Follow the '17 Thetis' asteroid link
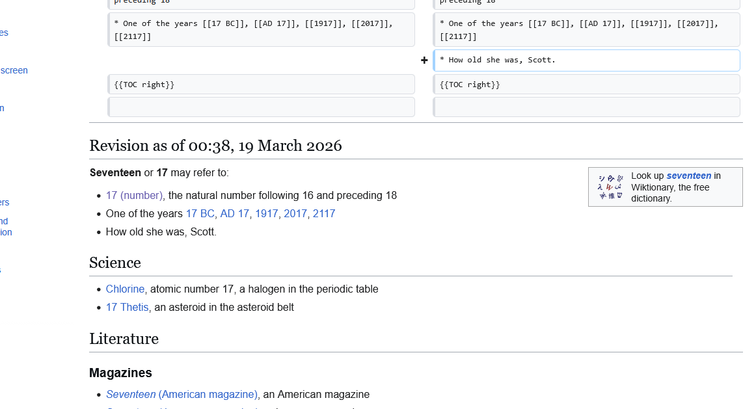The height and width of the screenshot is (409, 756). pyautogui.click(x=128, y=308)
